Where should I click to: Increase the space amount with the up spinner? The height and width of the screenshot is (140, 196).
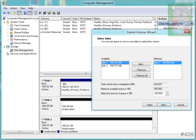167,92
